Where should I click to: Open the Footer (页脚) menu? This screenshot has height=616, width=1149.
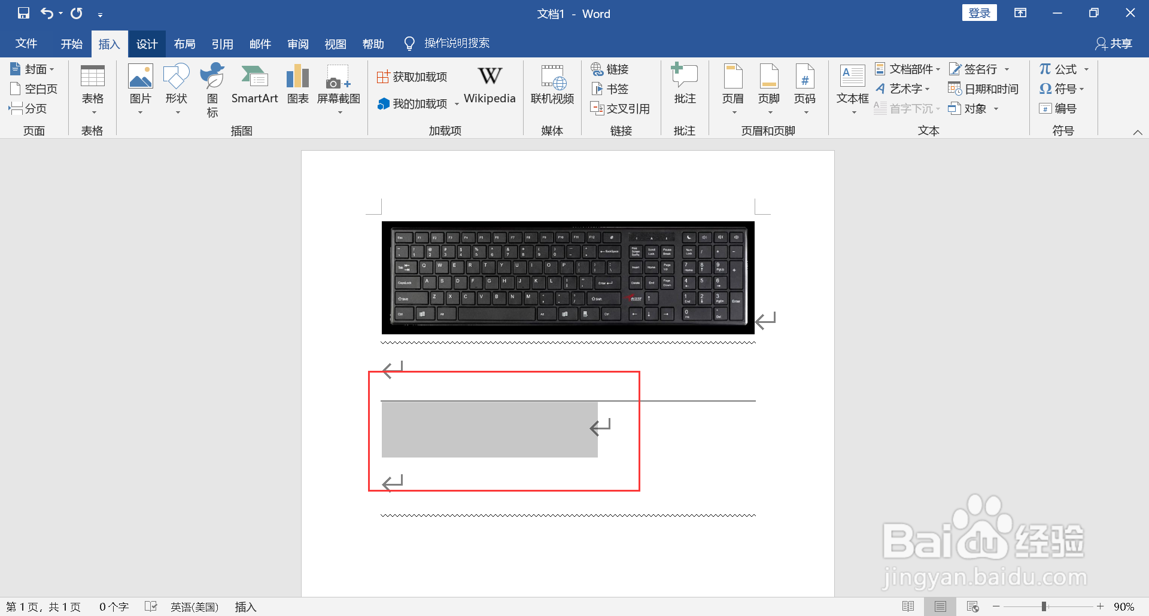click(769, 90)
